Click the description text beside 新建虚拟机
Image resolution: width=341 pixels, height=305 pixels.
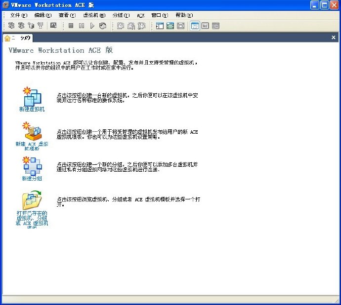pyautogui.click(x=127, y=98)
